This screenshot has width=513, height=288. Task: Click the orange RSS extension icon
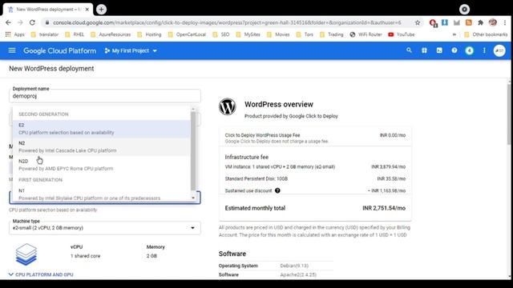tap(468, 22)
